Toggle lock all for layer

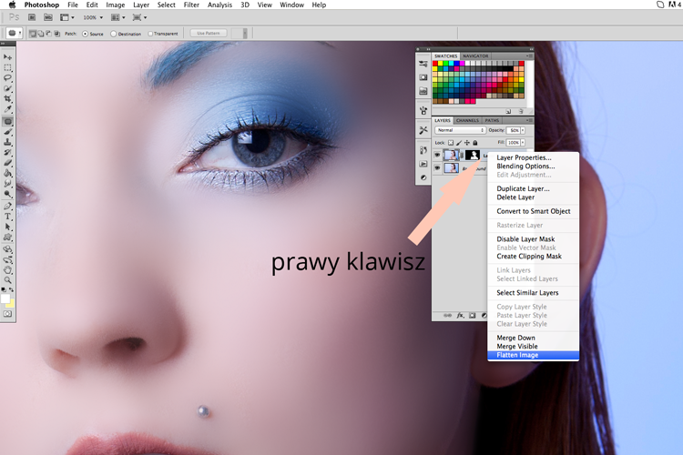click(475, 143)
